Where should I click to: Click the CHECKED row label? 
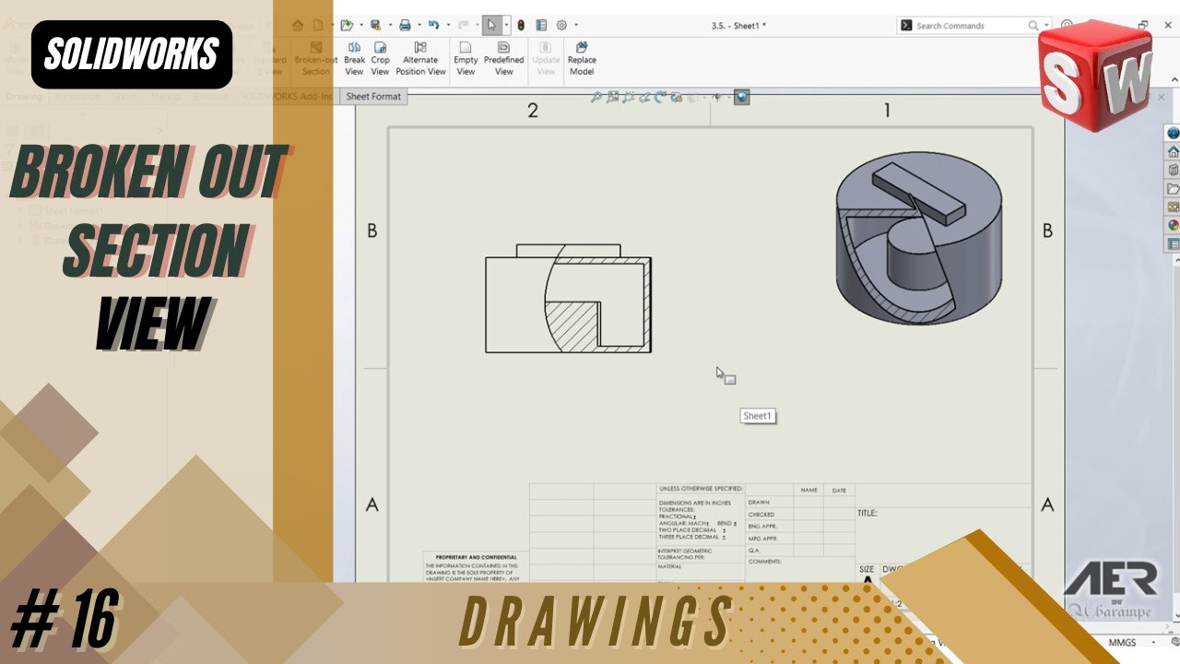coord(761,515)
